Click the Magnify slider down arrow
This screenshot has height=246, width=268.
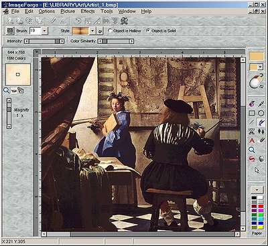tap(9, 127)
